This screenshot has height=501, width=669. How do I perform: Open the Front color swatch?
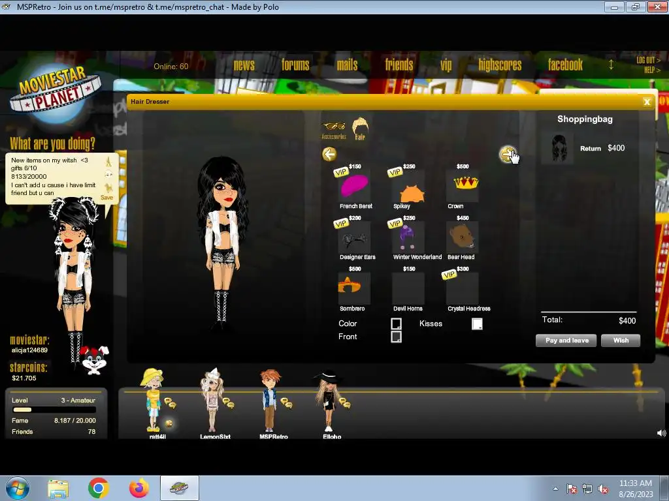396,337
